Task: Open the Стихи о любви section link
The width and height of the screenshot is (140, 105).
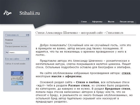Action: click(x=87, y=82)
